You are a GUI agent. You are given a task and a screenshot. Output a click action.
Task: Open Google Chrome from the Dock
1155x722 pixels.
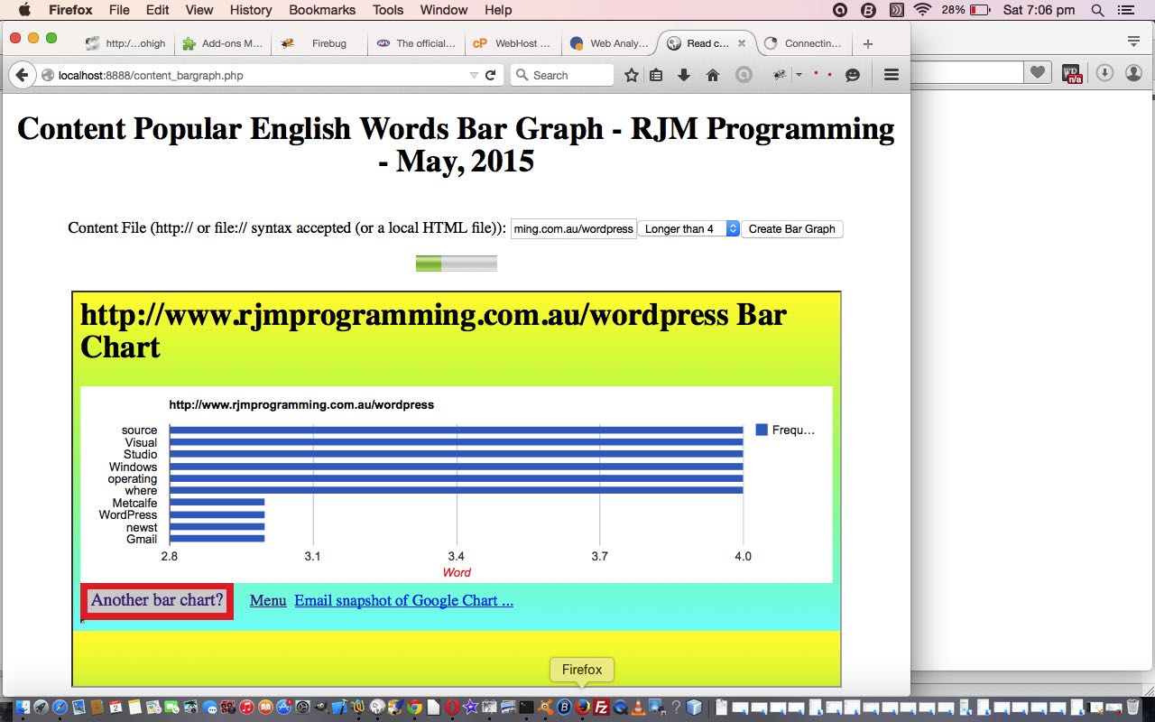[415, 708]
